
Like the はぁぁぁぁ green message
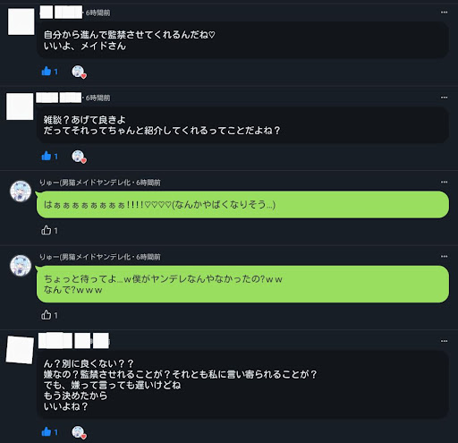pyautogui.click(x=49, y=230)
